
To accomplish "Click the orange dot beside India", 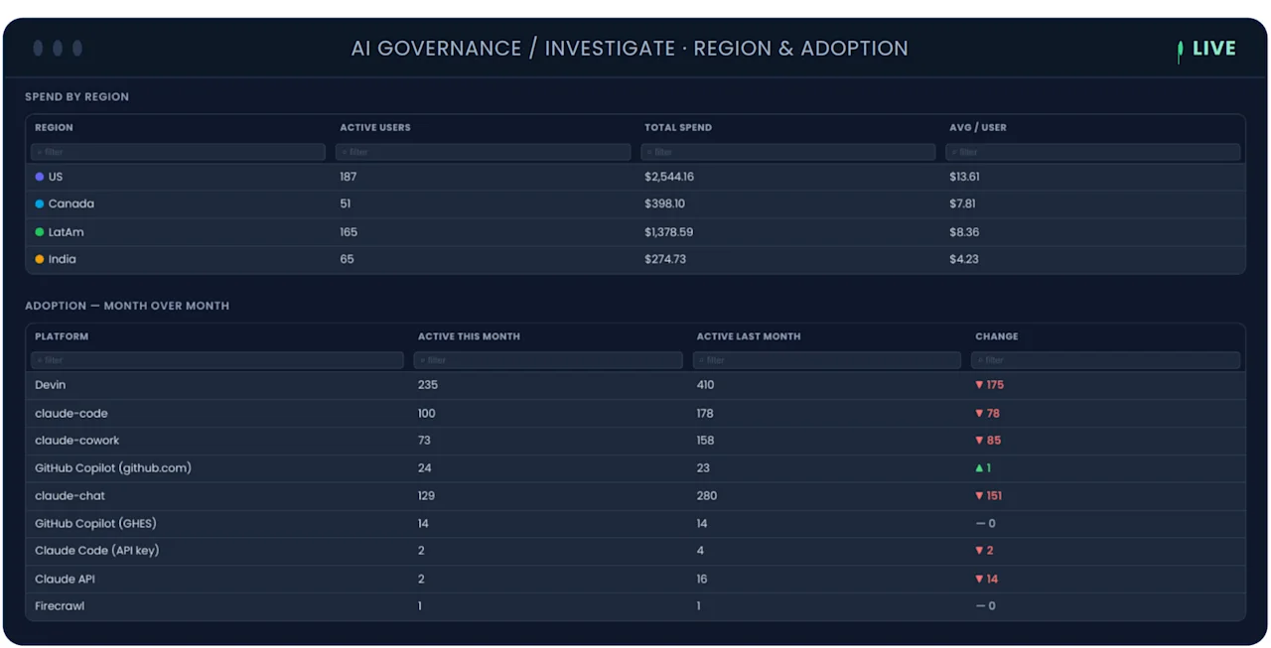I will click(40, 259).
